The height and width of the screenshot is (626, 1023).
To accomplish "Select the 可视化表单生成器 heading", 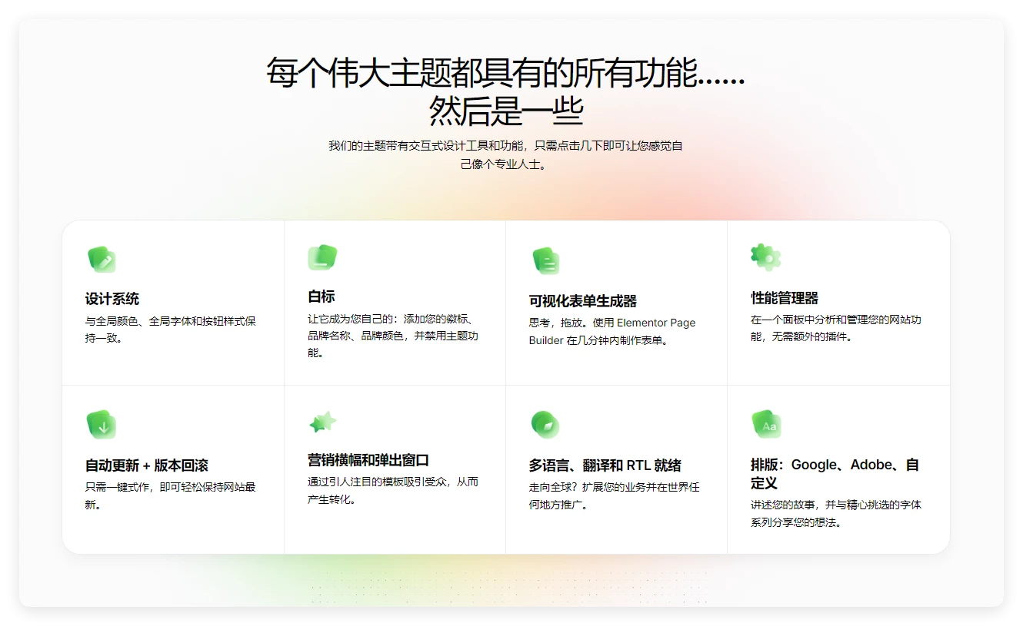I will point(583,301).
